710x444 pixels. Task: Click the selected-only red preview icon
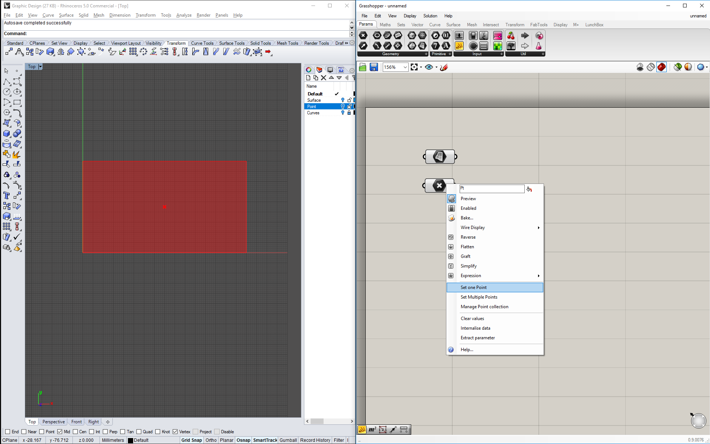[x=662, y=67]
